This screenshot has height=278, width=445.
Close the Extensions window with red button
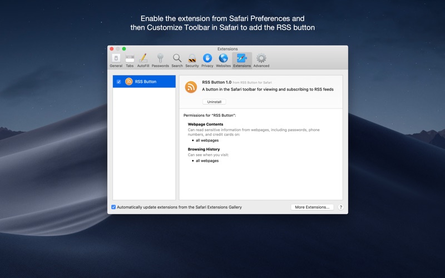(112, 49)
